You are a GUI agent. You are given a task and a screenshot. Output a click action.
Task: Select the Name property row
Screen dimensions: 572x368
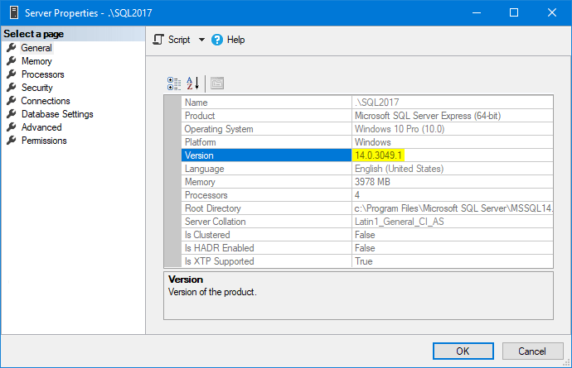(x=367, y=103)
